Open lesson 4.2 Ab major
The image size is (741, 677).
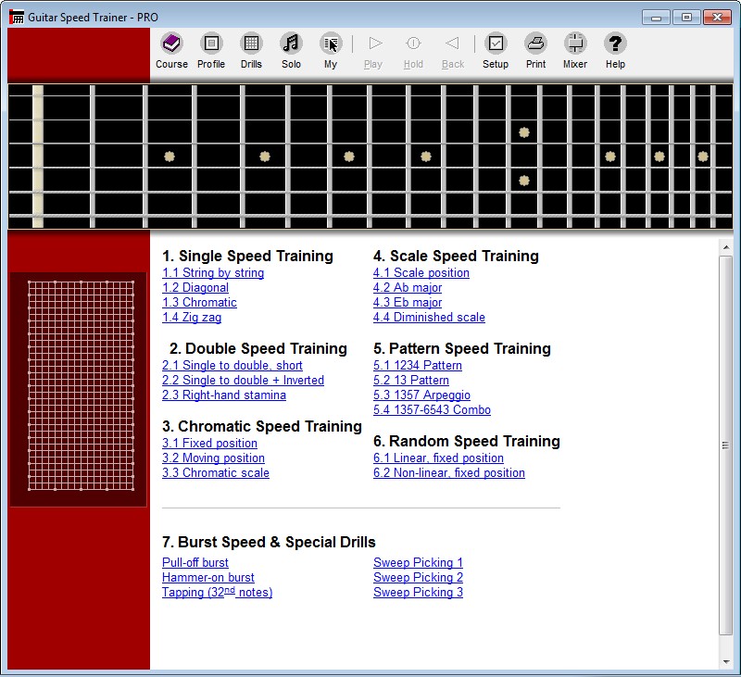(408, 287)
